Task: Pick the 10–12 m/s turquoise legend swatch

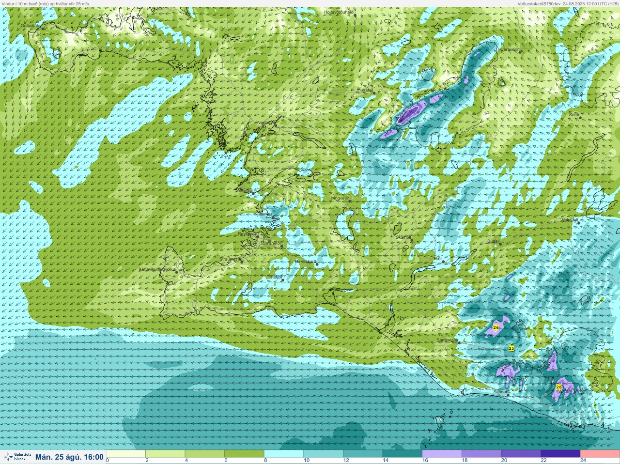Action: click(324, 454)
